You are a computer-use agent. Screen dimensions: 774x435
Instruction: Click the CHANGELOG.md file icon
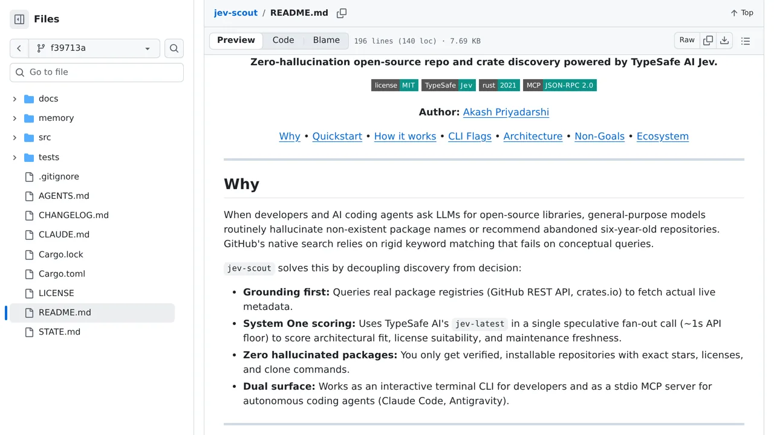(29, 215)
